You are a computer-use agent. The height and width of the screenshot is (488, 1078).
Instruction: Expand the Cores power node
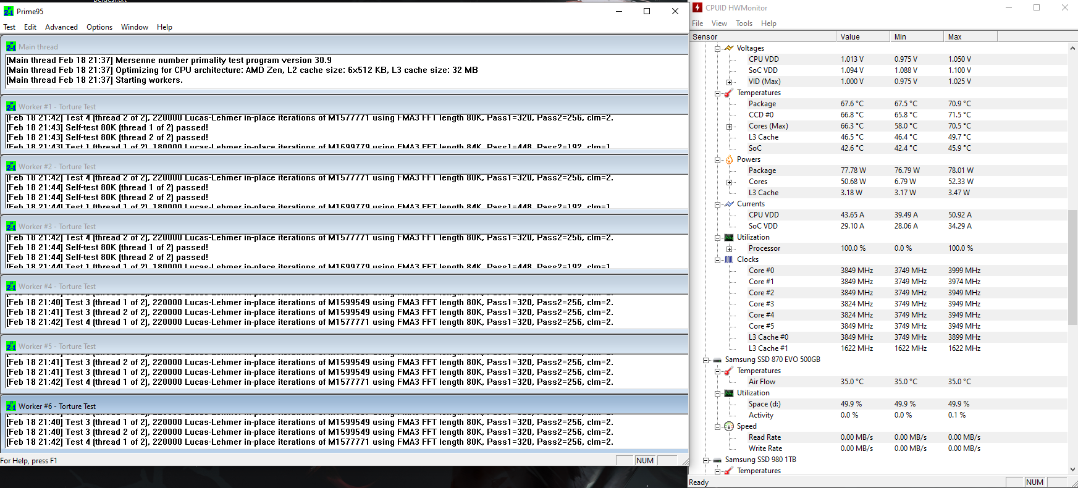(729, 182)
